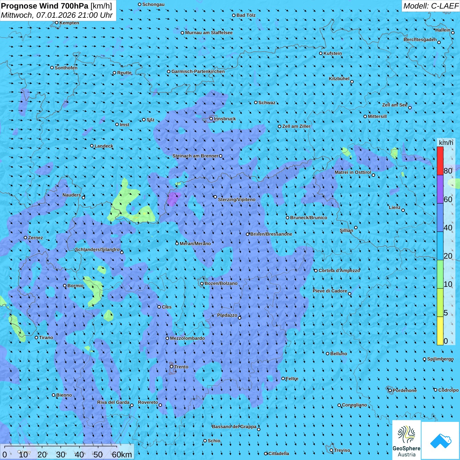460x460 pixels.
Task: Click the Innsbruck city marker
Action: [x=211, y=119]
